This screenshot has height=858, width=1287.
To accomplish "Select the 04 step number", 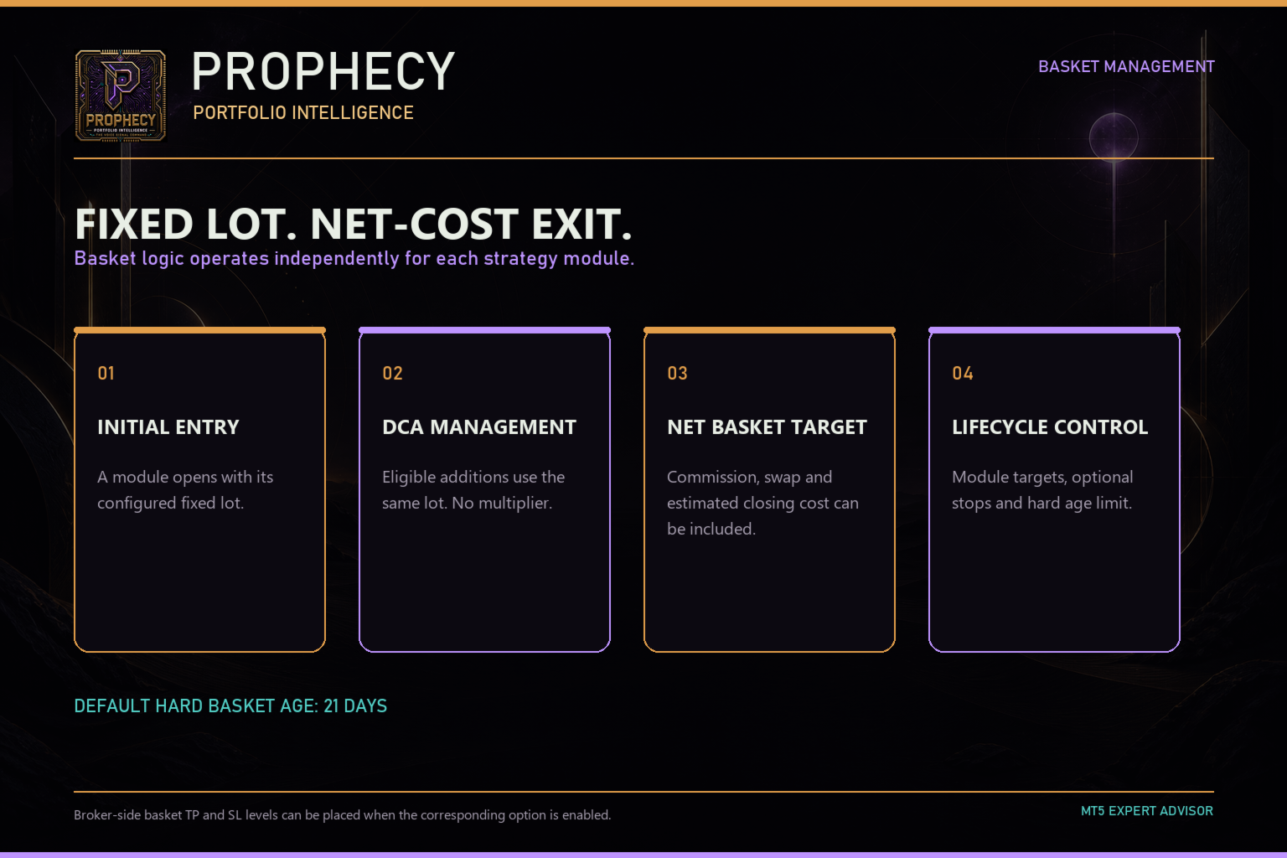I will pos(963,373).
